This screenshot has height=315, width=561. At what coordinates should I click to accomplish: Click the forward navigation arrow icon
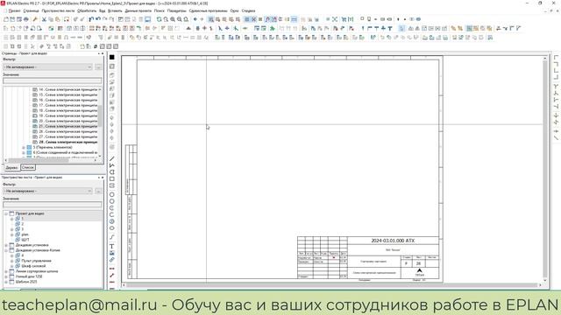coord(202,19)
